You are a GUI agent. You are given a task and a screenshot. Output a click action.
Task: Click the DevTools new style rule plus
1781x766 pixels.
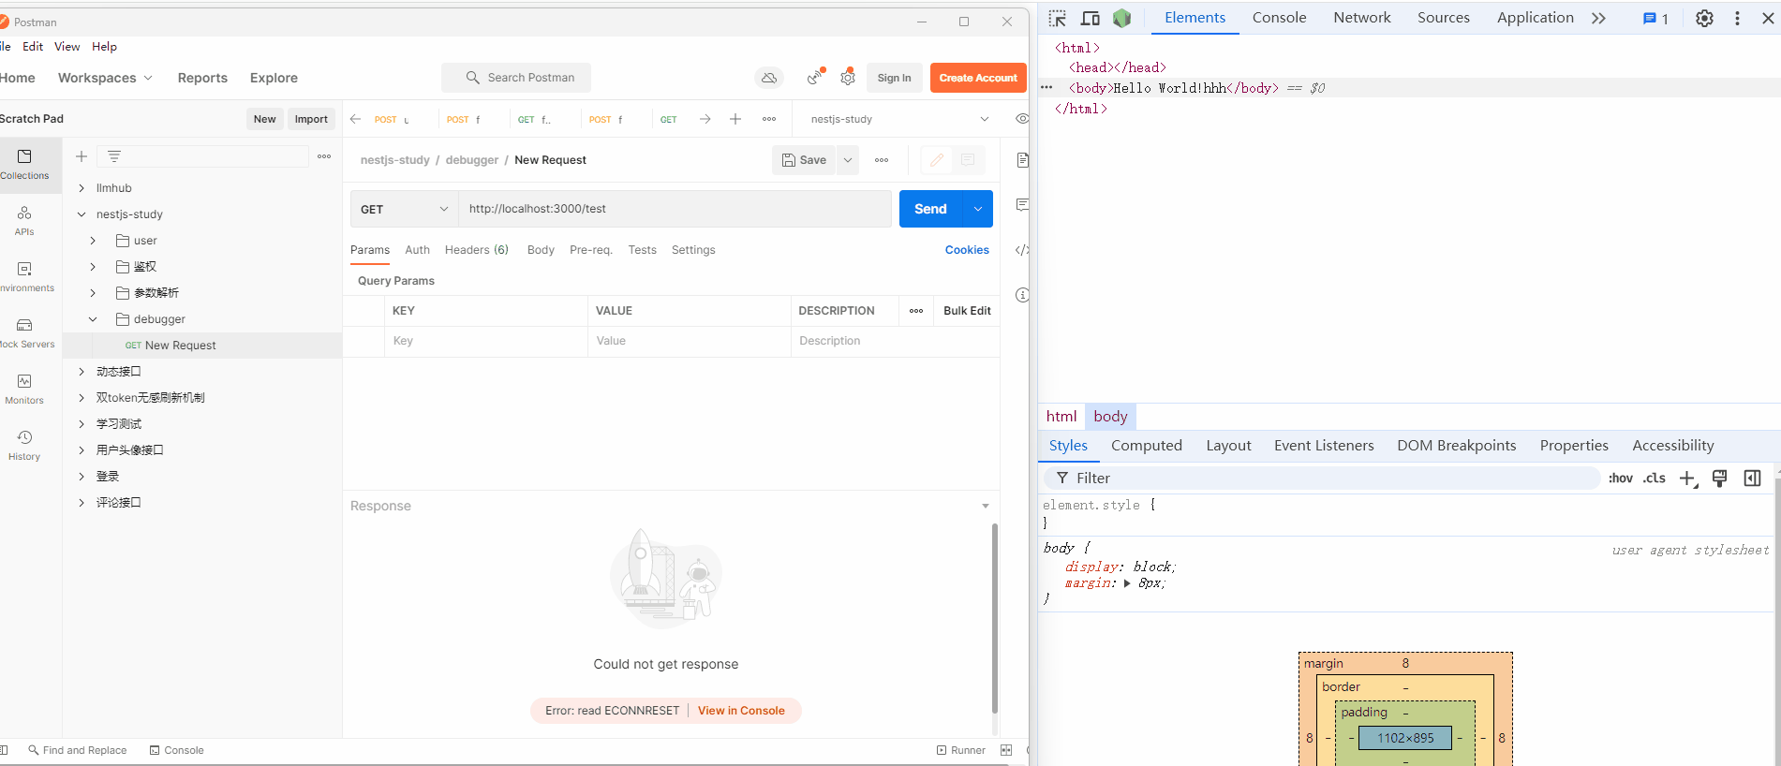(x=1688, y=479)
